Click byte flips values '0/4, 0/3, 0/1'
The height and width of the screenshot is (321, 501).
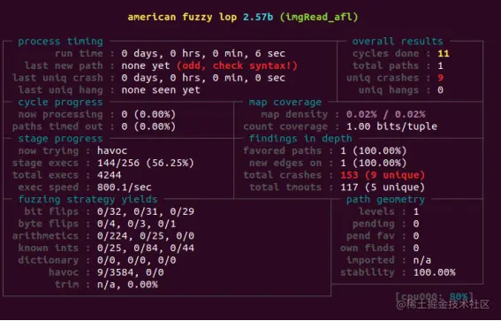pyautogui.click(x=136, y=224)
